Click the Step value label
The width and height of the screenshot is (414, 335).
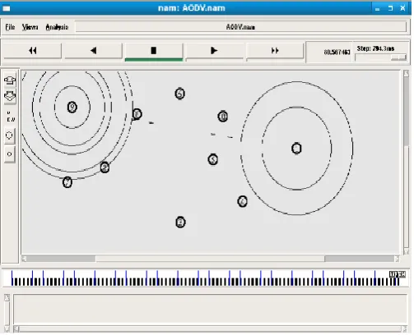point(375,48)
